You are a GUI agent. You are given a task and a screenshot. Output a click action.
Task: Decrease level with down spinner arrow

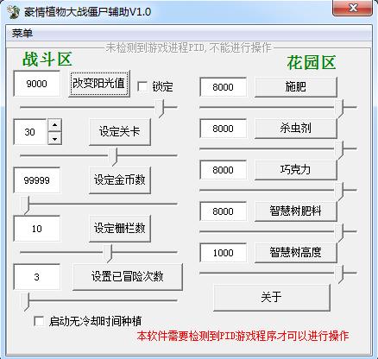54,138
